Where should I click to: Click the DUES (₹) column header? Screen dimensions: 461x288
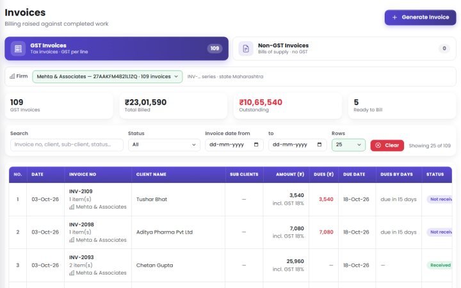(323, 175)
